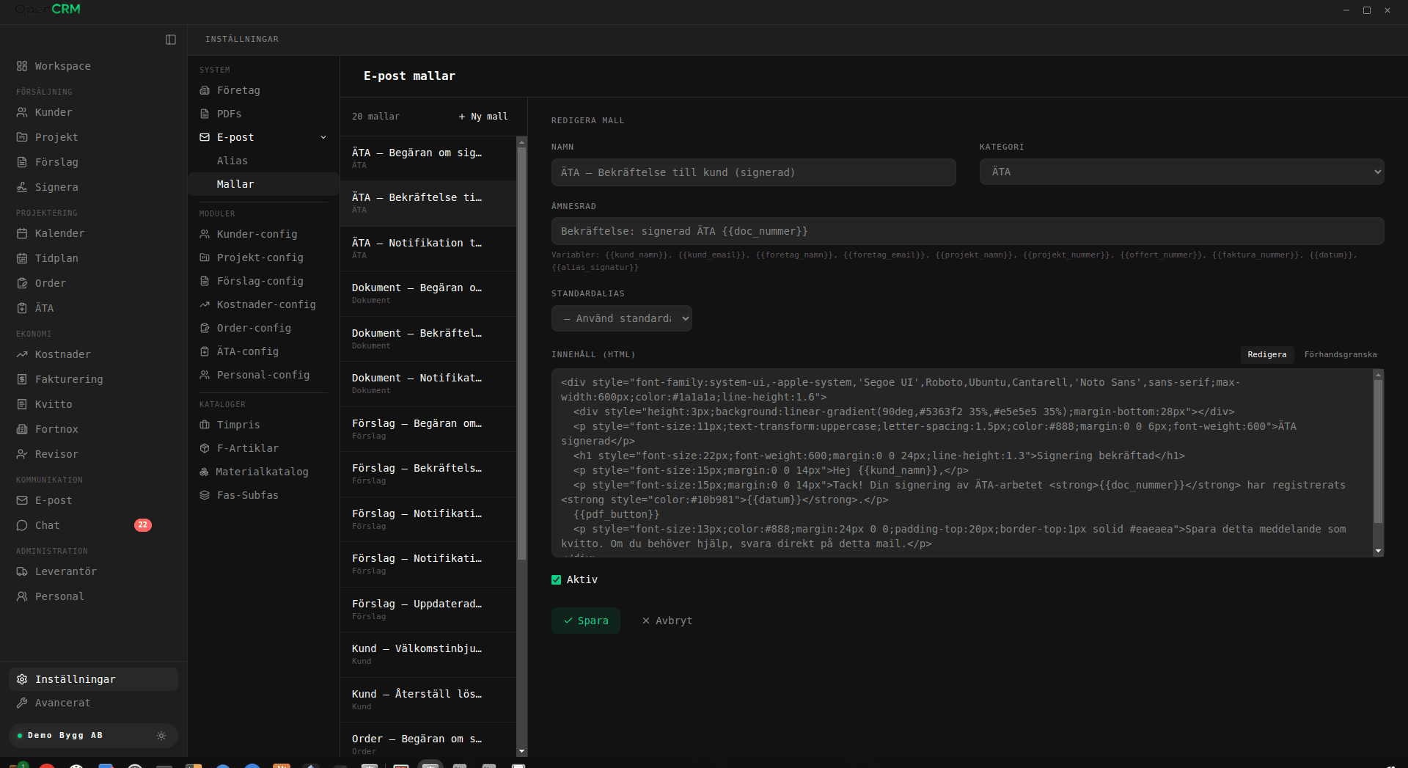The width and height of the screenshot is (1408, 768).
Task: Click the Revisor icon
Action: (22, 454)
